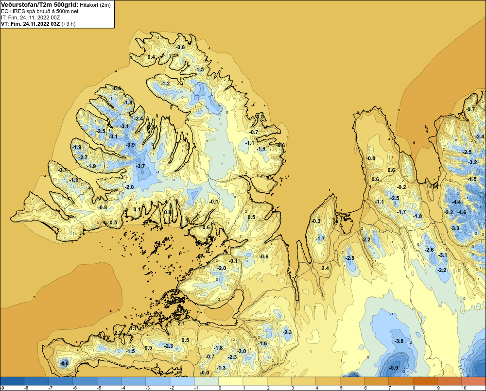Click the legend color between 7 and 8
486x391 pixels.
tap(401, 381)
